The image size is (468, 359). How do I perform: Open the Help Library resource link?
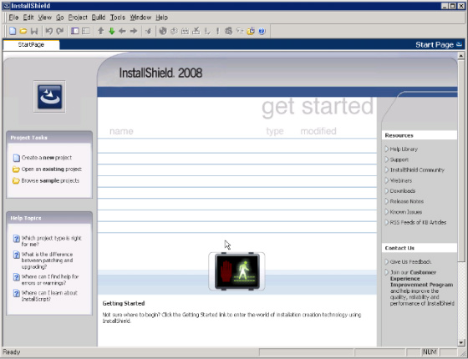point(404,149)
